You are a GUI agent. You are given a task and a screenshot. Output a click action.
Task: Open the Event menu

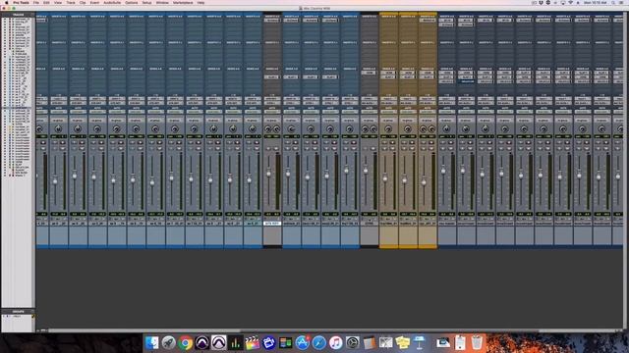pos(94,2)
